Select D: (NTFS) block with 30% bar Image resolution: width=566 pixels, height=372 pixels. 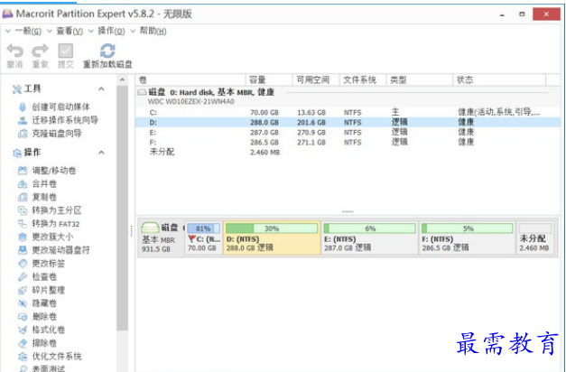[x=272, y=238]
